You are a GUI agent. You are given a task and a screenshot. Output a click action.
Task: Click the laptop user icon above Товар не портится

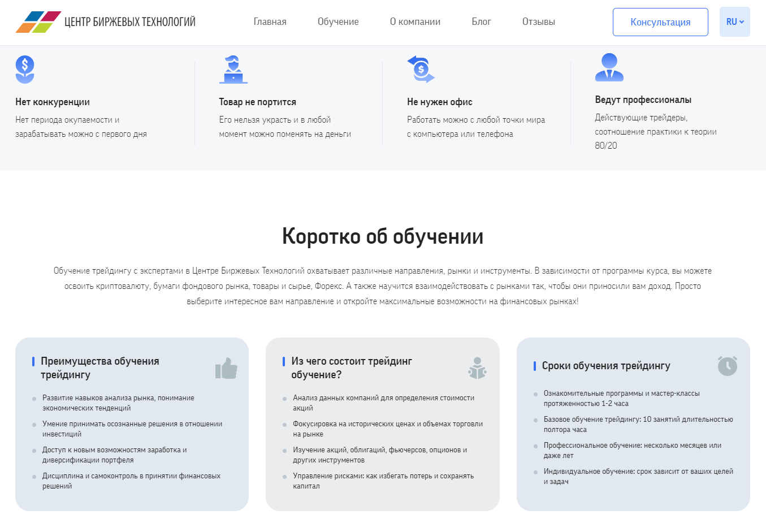233,70
